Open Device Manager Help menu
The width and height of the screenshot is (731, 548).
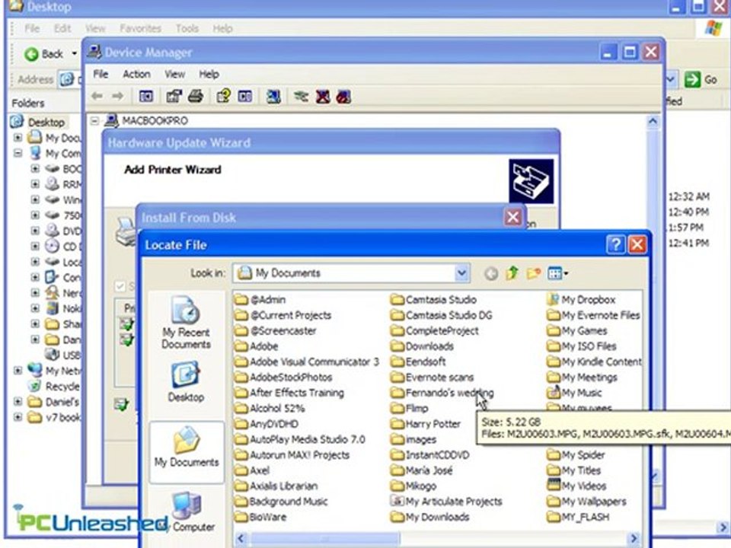click(x=209, y=74)
